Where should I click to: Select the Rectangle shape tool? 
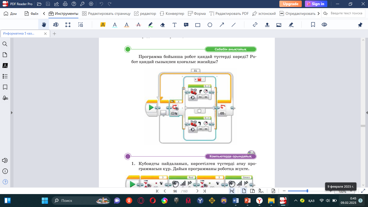[198, 25]
